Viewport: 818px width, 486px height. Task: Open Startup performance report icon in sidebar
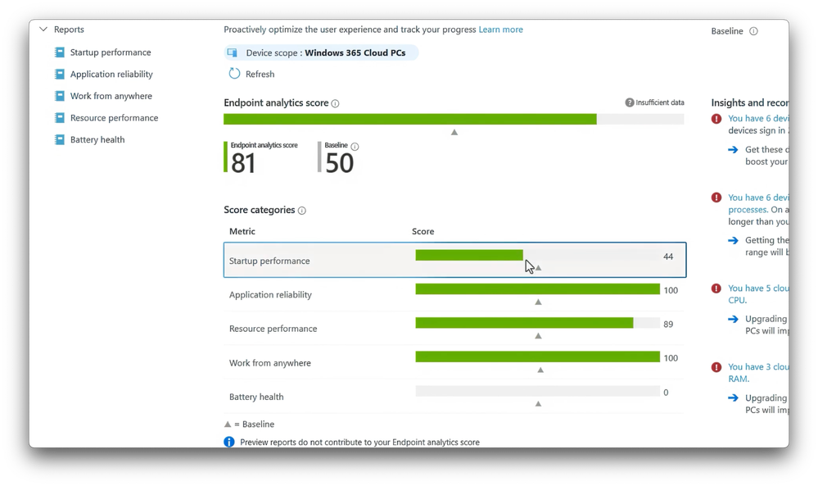(60, 52)
